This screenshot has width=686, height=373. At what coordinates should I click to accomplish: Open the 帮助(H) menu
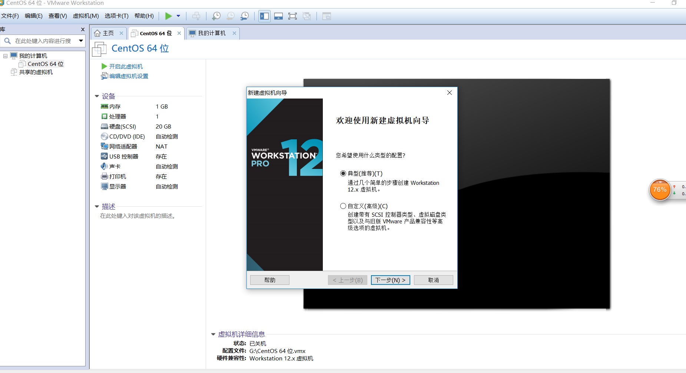(144, 16)
